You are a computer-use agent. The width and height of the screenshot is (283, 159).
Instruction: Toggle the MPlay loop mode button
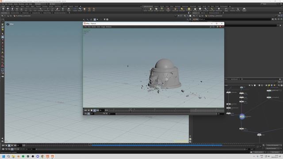point(85,114)
